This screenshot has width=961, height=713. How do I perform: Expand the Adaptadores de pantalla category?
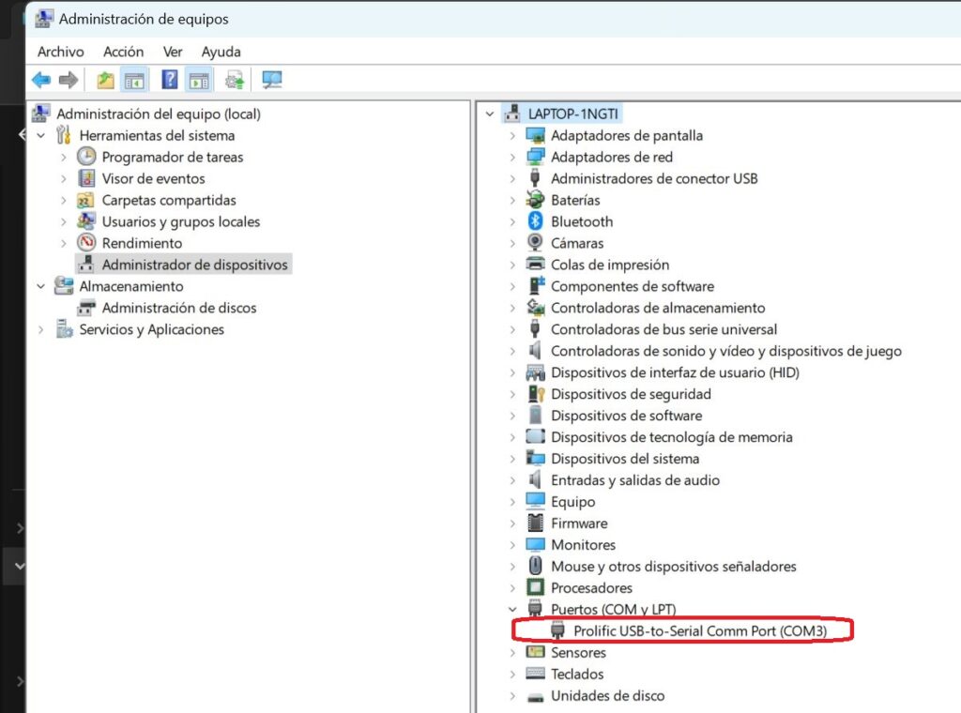(512, 135)
